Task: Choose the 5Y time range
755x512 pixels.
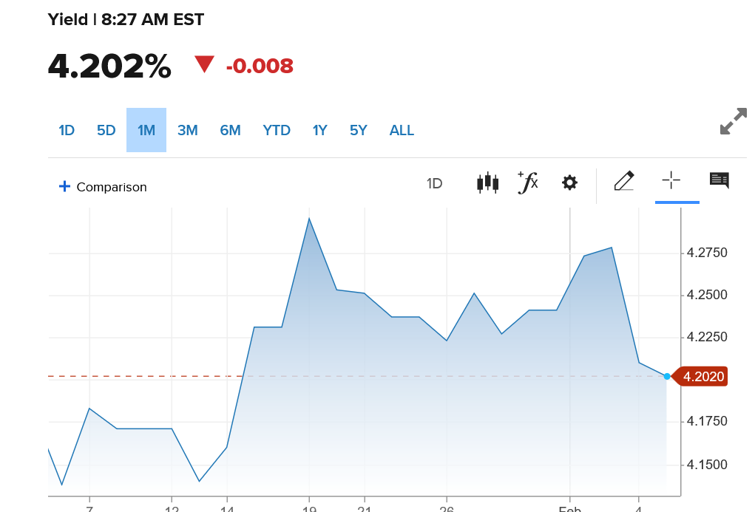Action: pyautogui.click(x=359, y=131)
